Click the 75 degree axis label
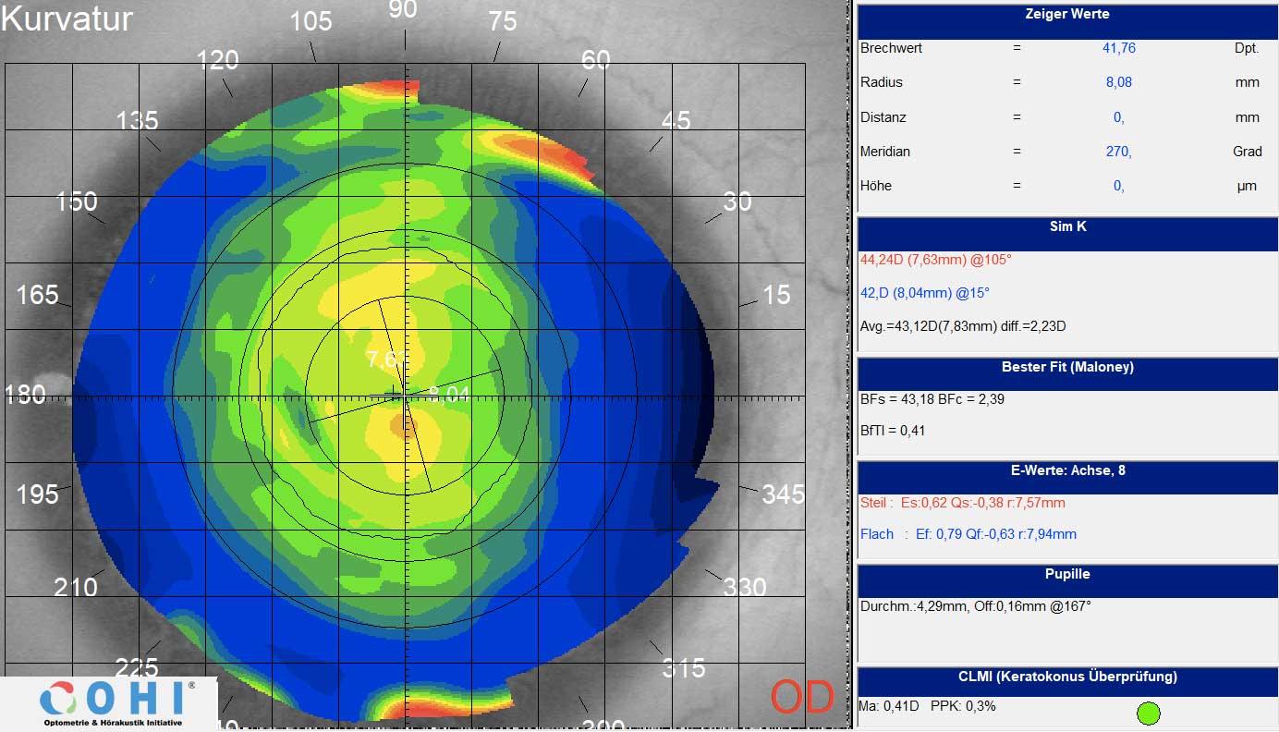 (x=503, y=21)
